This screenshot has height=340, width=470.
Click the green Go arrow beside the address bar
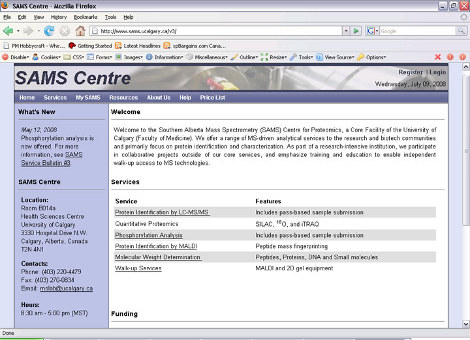(356, 31)
